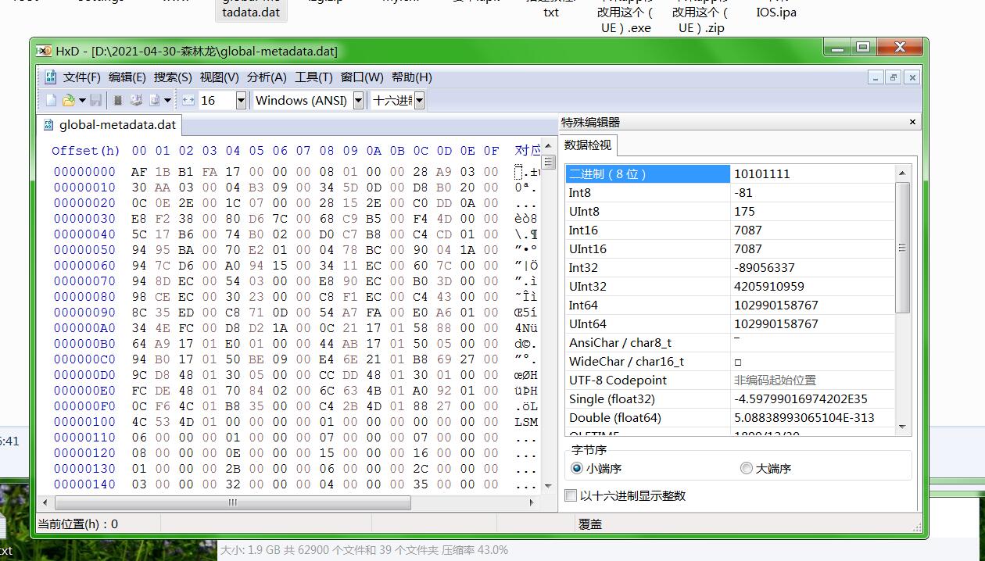The width and height of the screenshot is (985, 561).
Task: Close the special editor panel
Action: coord(912,122)
